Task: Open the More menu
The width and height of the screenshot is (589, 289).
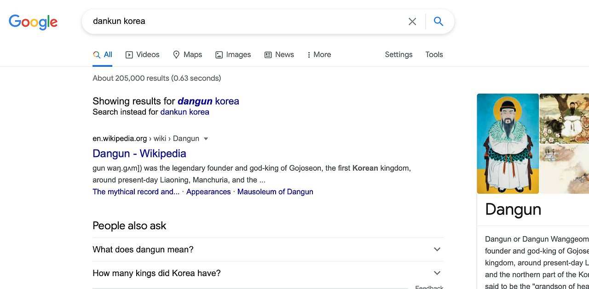Action: click(x=319, y=54)
